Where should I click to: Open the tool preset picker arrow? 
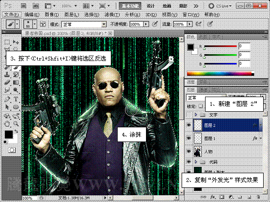pyautogui.click(x=17, y=24)
